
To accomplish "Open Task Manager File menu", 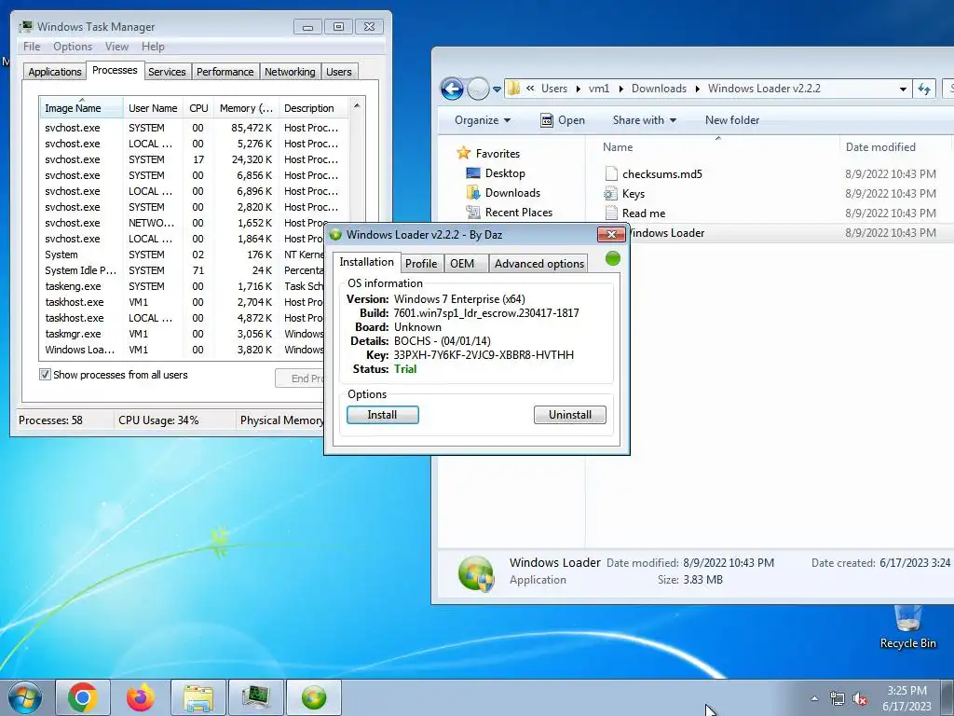I will coord(32,47).
